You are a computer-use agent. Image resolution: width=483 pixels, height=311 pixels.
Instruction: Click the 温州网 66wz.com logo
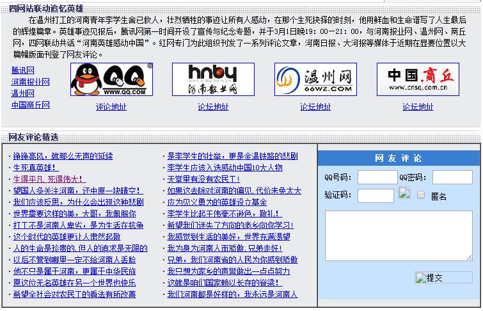(x=315, y=79)
